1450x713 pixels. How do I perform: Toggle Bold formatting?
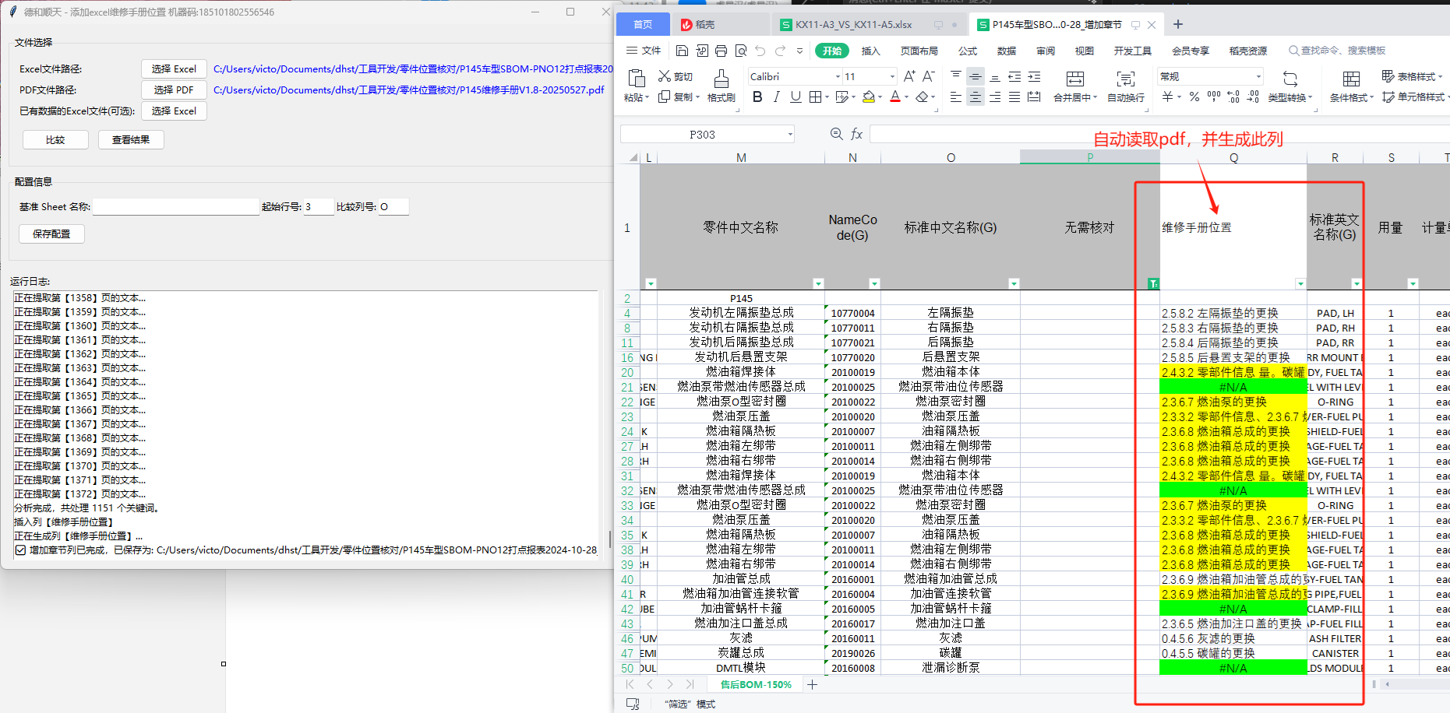757,97
